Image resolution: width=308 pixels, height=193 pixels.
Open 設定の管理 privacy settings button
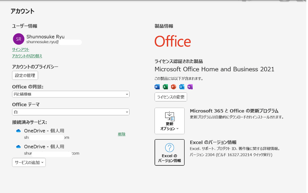click(x=25, y=75)
